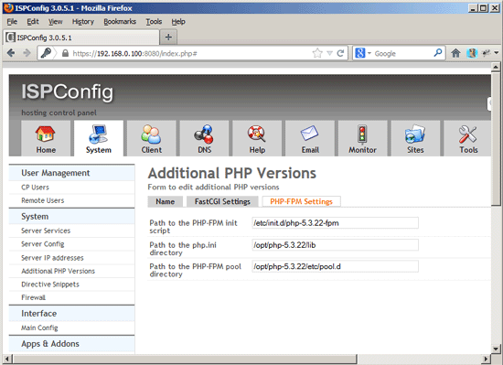Open Remote Users in sidebar

tap(43, 200)
